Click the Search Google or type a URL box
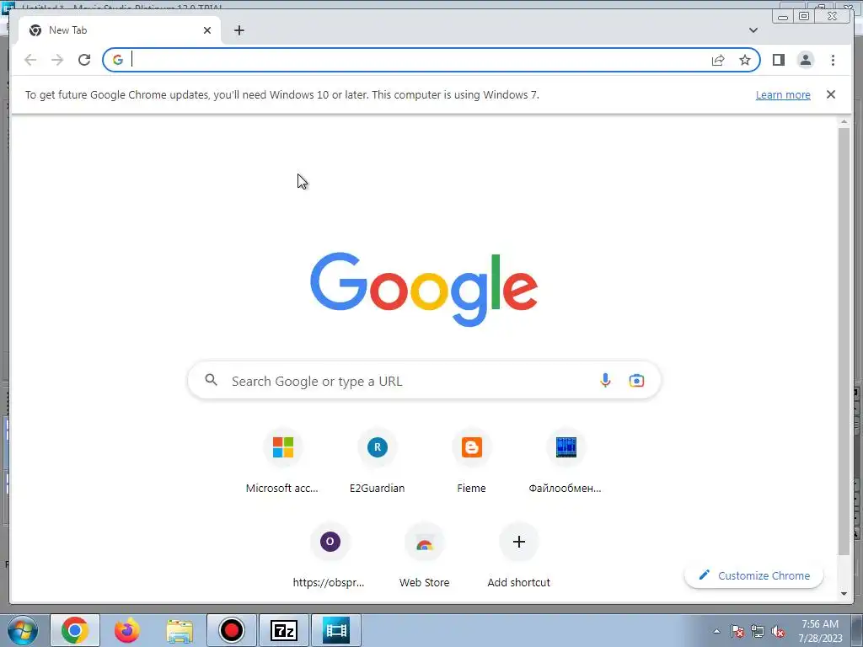Viewport: 863px width, 647px height. pos(424,380)
